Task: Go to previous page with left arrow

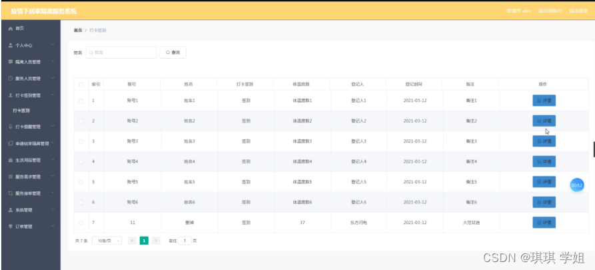Action: [x=132, y=241]
